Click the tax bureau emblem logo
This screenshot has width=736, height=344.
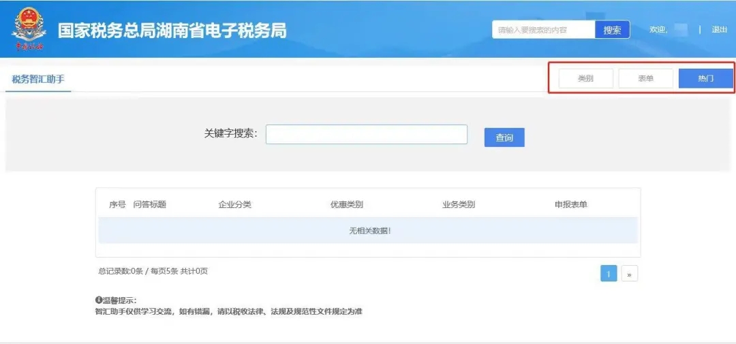[29, 29]
